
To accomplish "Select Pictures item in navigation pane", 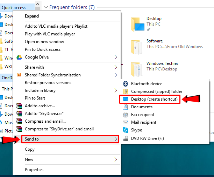I will pos(6,131).
